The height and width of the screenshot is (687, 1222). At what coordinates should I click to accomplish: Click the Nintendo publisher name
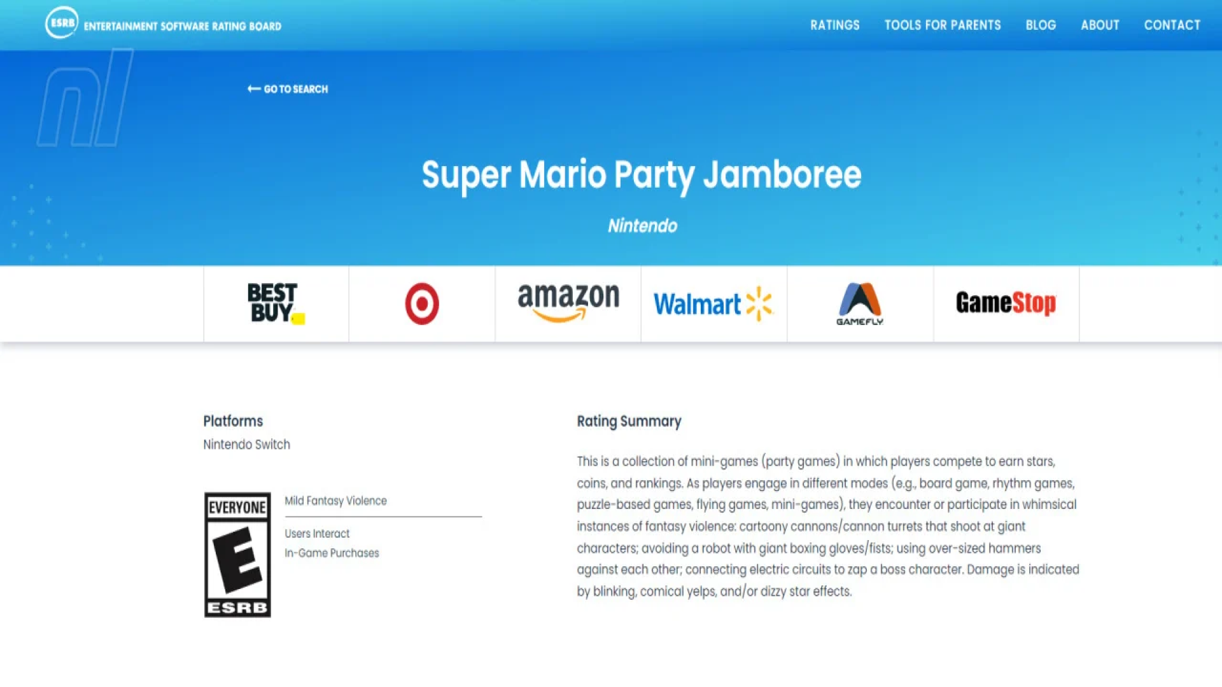(x=642, y=225)
